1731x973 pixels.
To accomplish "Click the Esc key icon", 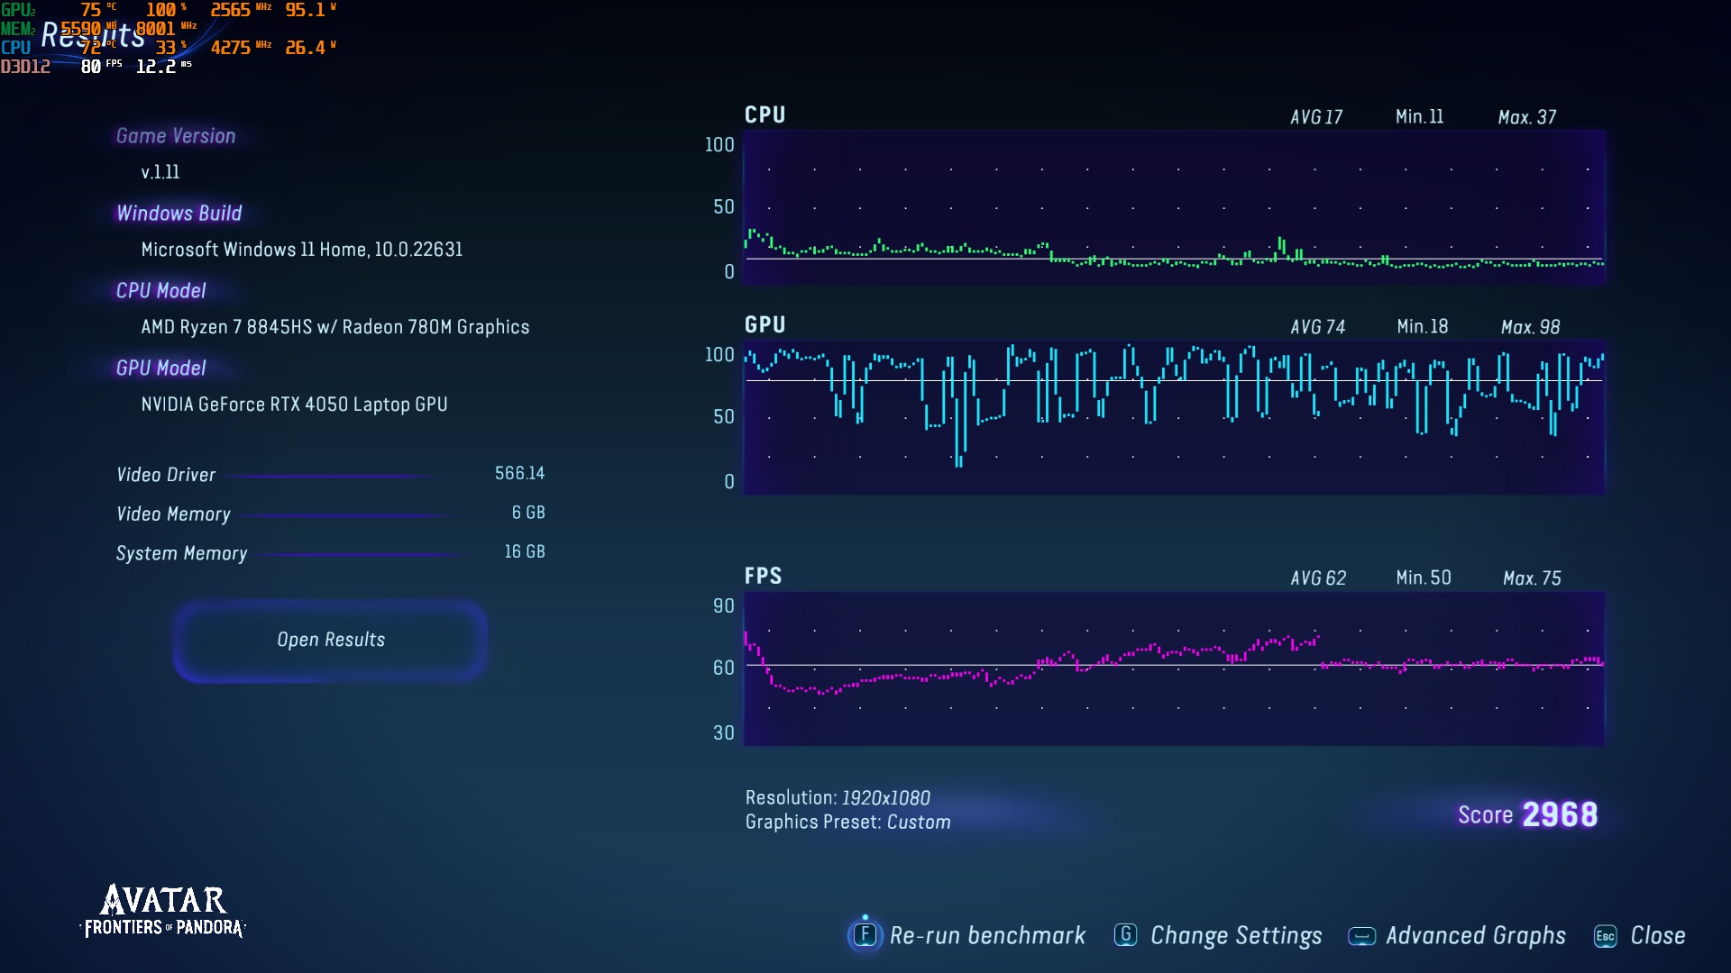I will click(x=1605, y=936).
